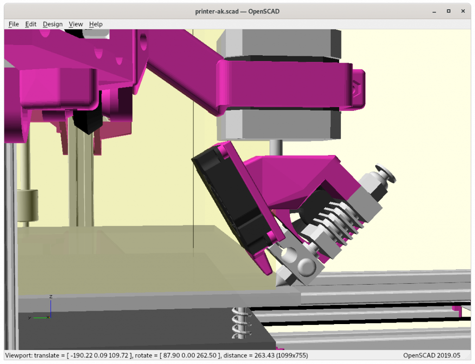Open the Help menu

pyautogui.click(x=96, y=24)
